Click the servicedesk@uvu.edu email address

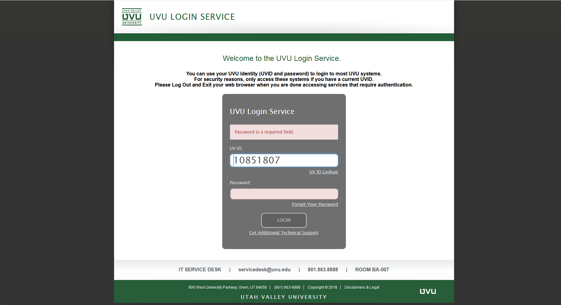(x=264, y=269)
